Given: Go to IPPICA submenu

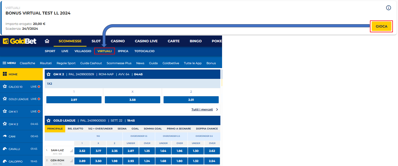Looking at the screenshot, I should (x=123, y=51).
